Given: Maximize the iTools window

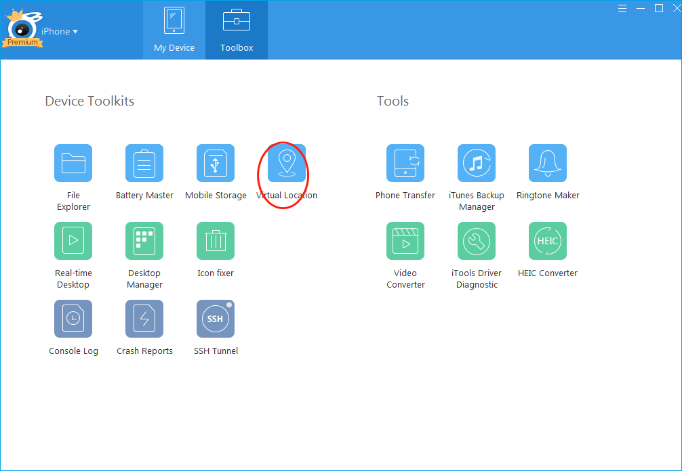Looking at the screenshot, I should [659, 8].
